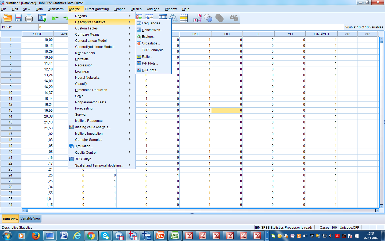Toggle the Value Labels toolbar icon

pyautogui.click(x=198, y=18)
